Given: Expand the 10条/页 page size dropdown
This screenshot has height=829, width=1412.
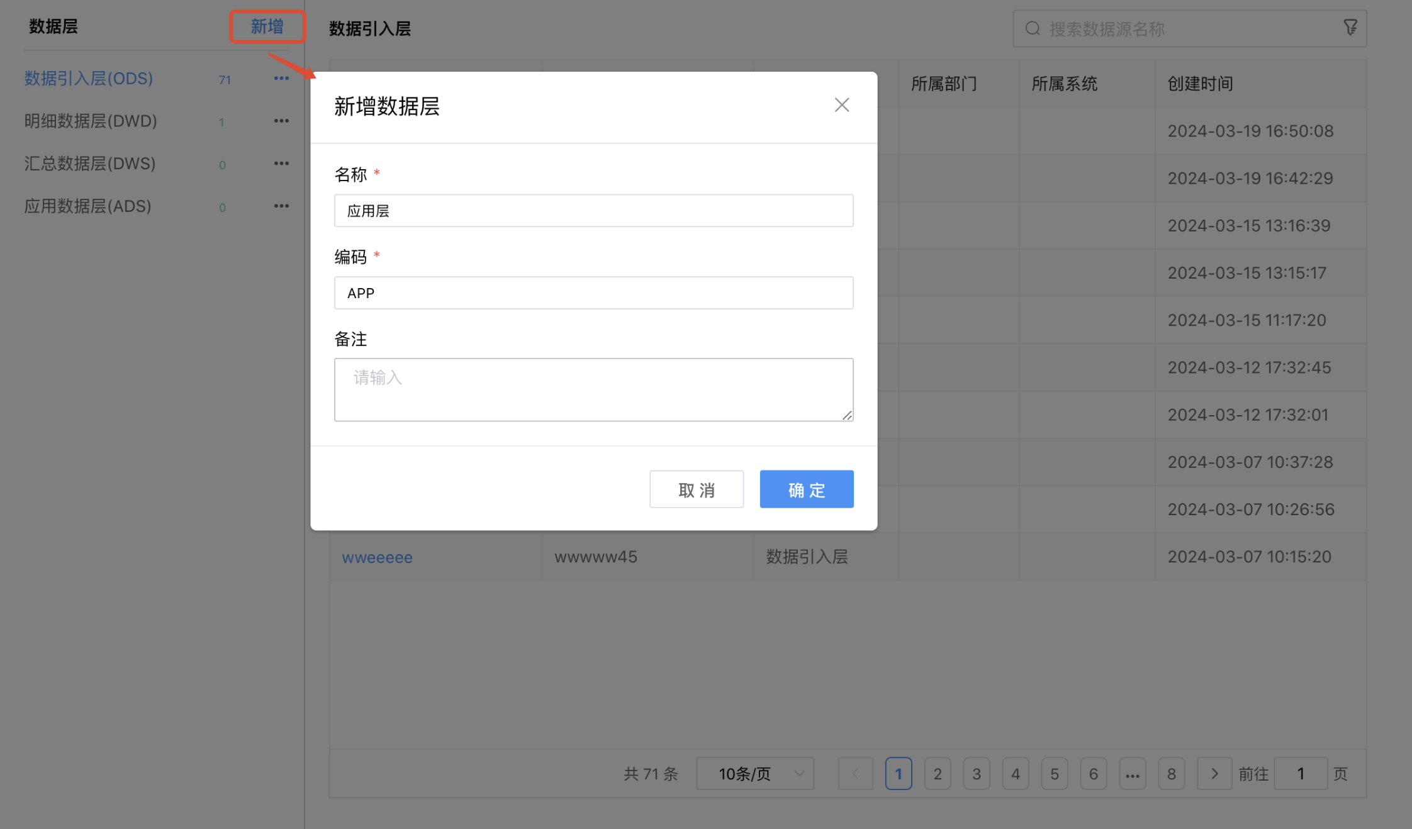Looking at the screenshot, I should 754,774.
